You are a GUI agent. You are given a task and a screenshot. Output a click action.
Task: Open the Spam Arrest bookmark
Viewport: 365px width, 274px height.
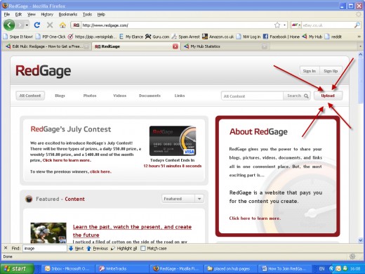pos(186,37)
